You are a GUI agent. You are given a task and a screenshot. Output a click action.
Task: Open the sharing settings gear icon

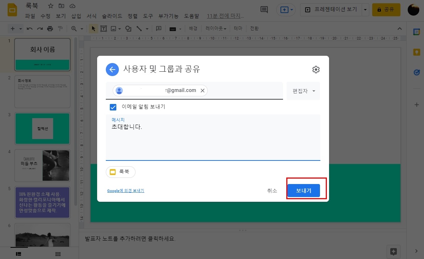[316, 69]
